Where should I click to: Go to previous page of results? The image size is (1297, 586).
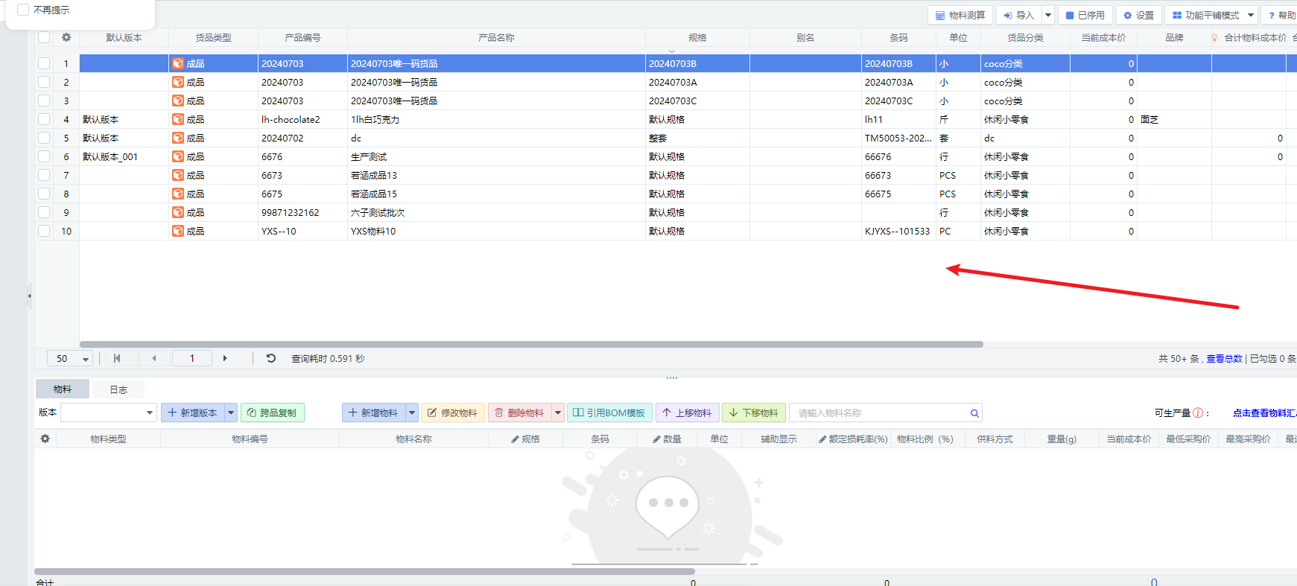pos(154,358)
